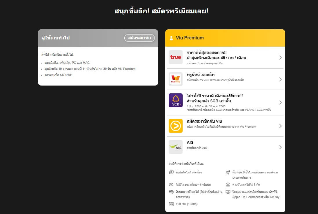Click the สมัครสมาชิก button

click(139, 38)
